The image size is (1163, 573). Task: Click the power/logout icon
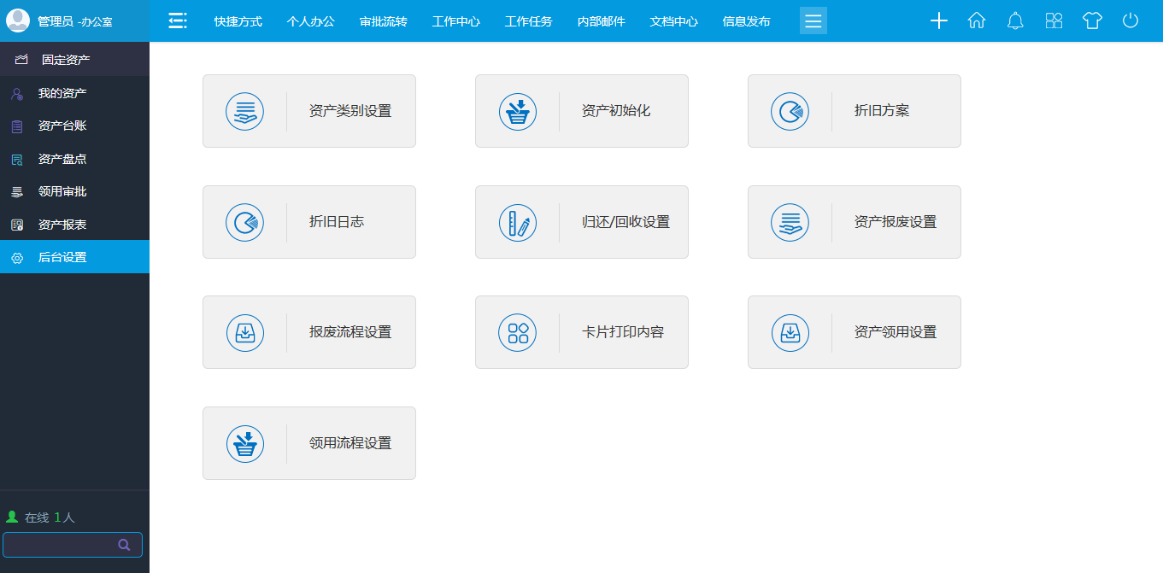click(1130, 20)
